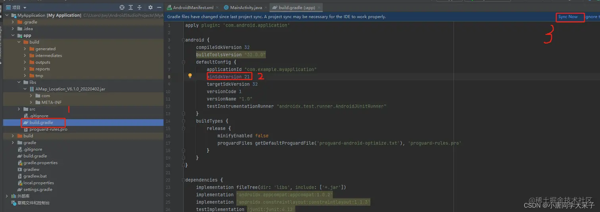Collapse the app module arrow
This screenshot has height=212, width=600.
(13, 36)
